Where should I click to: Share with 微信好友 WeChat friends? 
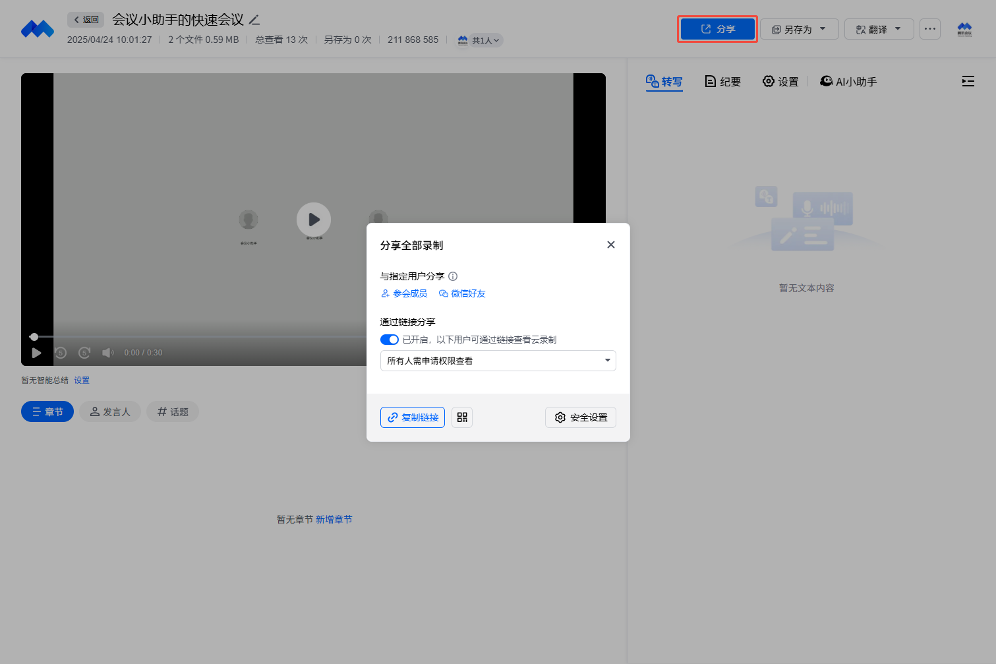462,293
